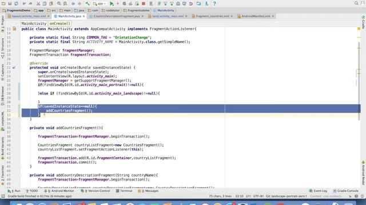Click the MainActivity class breadcrumb
The image size is (366, 205).
(164, 10)
